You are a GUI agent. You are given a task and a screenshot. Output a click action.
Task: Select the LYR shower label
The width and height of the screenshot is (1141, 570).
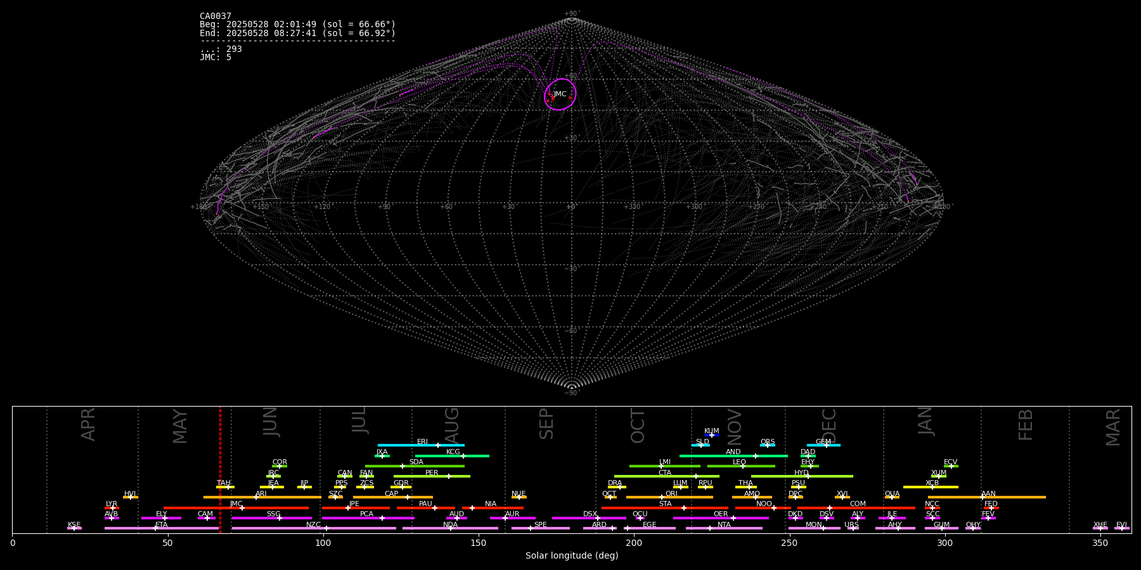(x=112, y=504)
